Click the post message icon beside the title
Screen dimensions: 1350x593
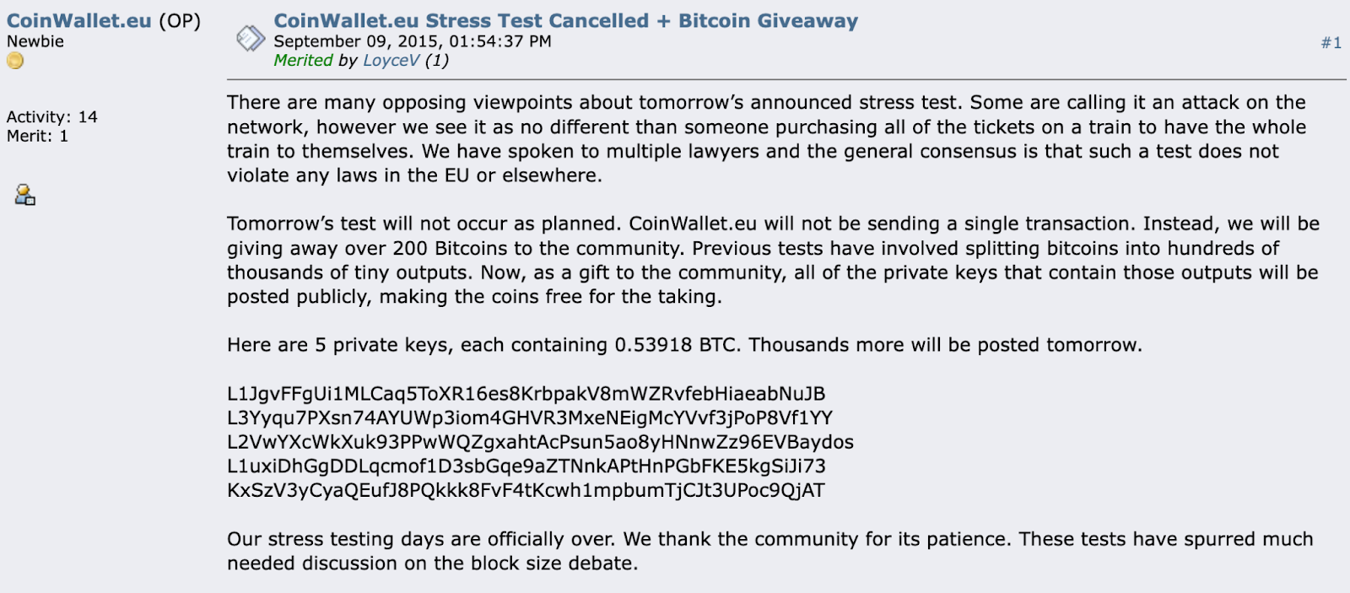coord(251,39)
